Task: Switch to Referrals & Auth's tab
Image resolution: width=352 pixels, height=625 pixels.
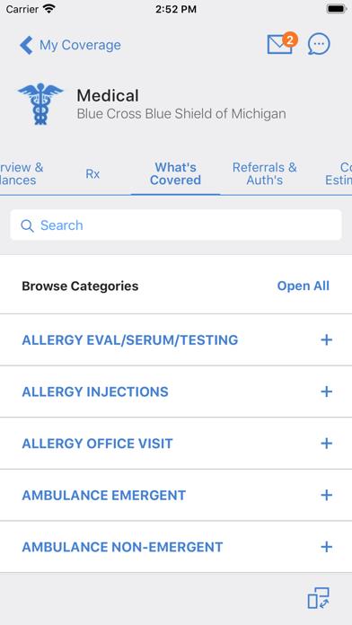Action: [265, 174]
